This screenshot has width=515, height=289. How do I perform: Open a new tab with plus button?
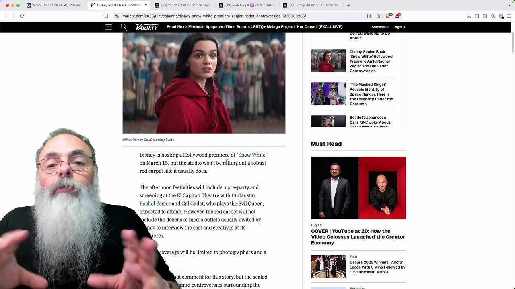pos(348,5)
